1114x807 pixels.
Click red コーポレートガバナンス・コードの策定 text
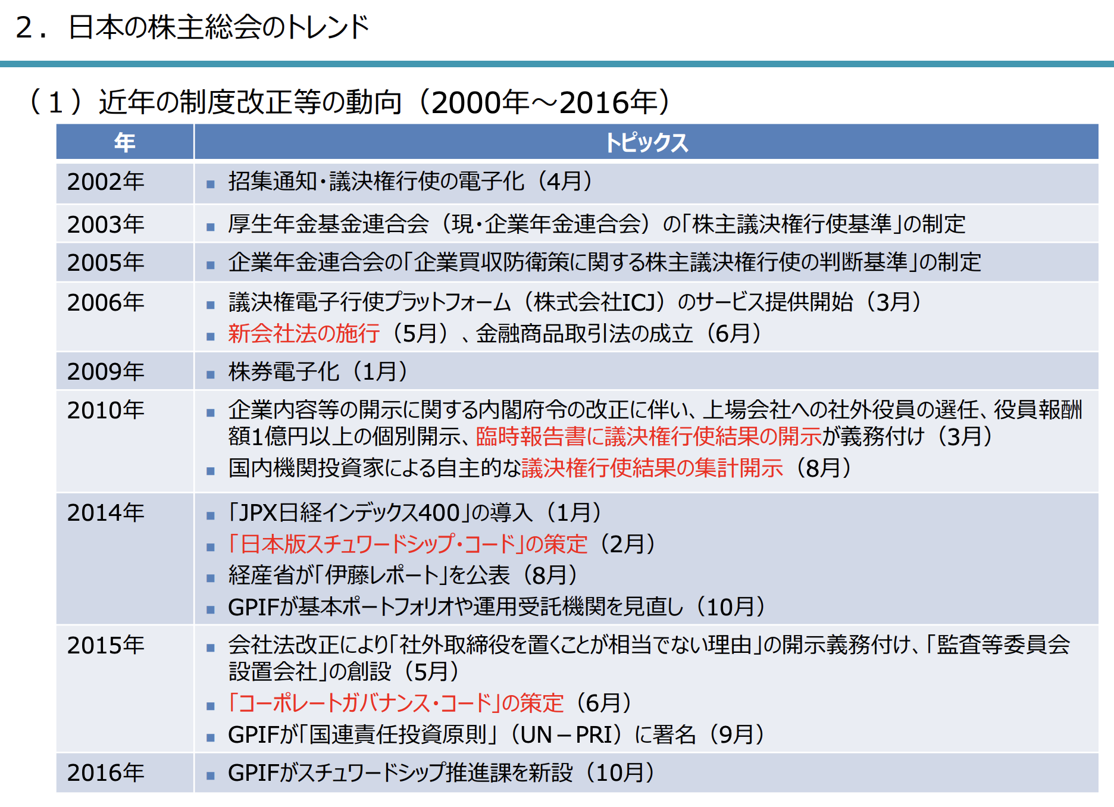pyautogui.click(x=396, y=703)
